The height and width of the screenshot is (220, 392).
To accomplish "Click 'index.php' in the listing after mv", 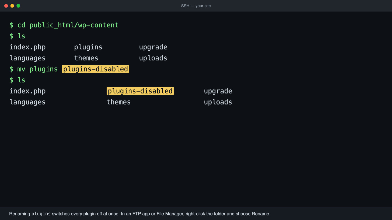I will tap(27, 91).
